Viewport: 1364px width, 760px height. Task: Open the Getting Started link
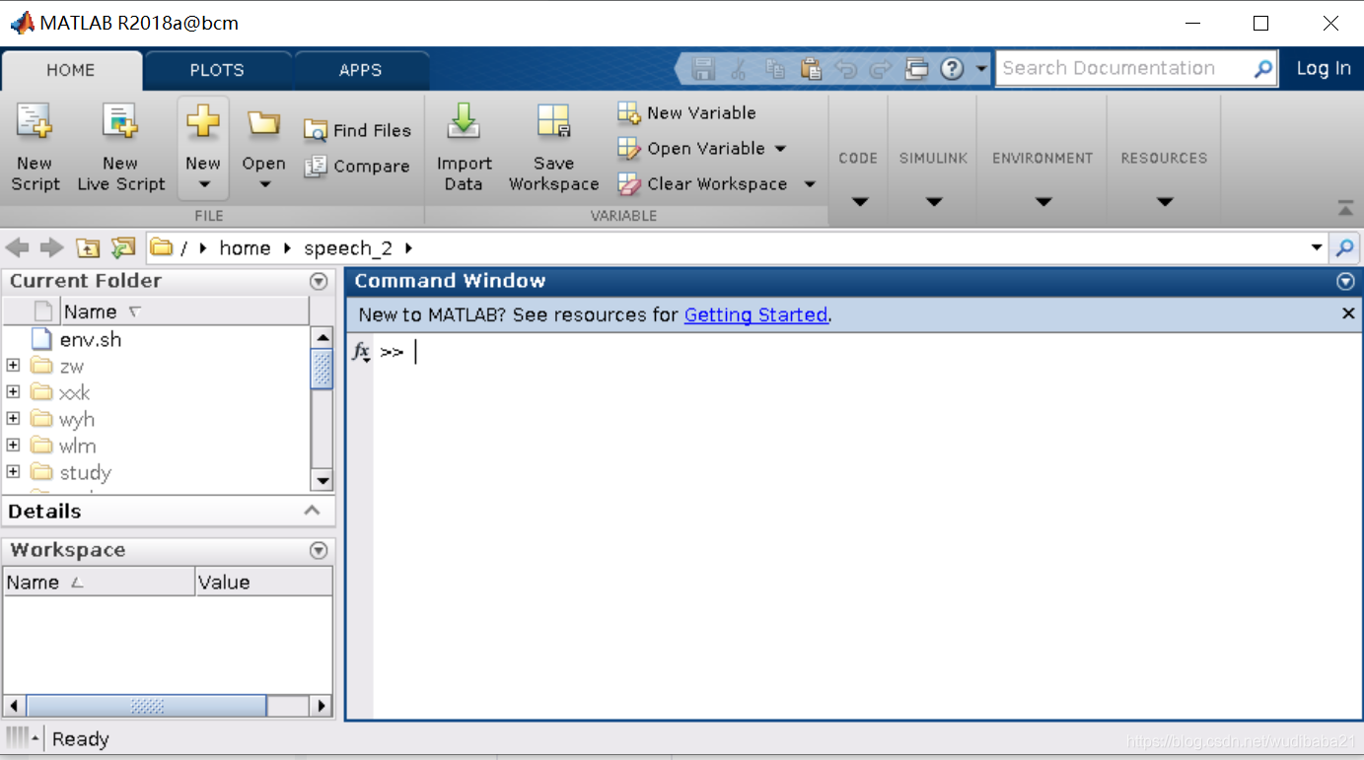pos(755,315)
